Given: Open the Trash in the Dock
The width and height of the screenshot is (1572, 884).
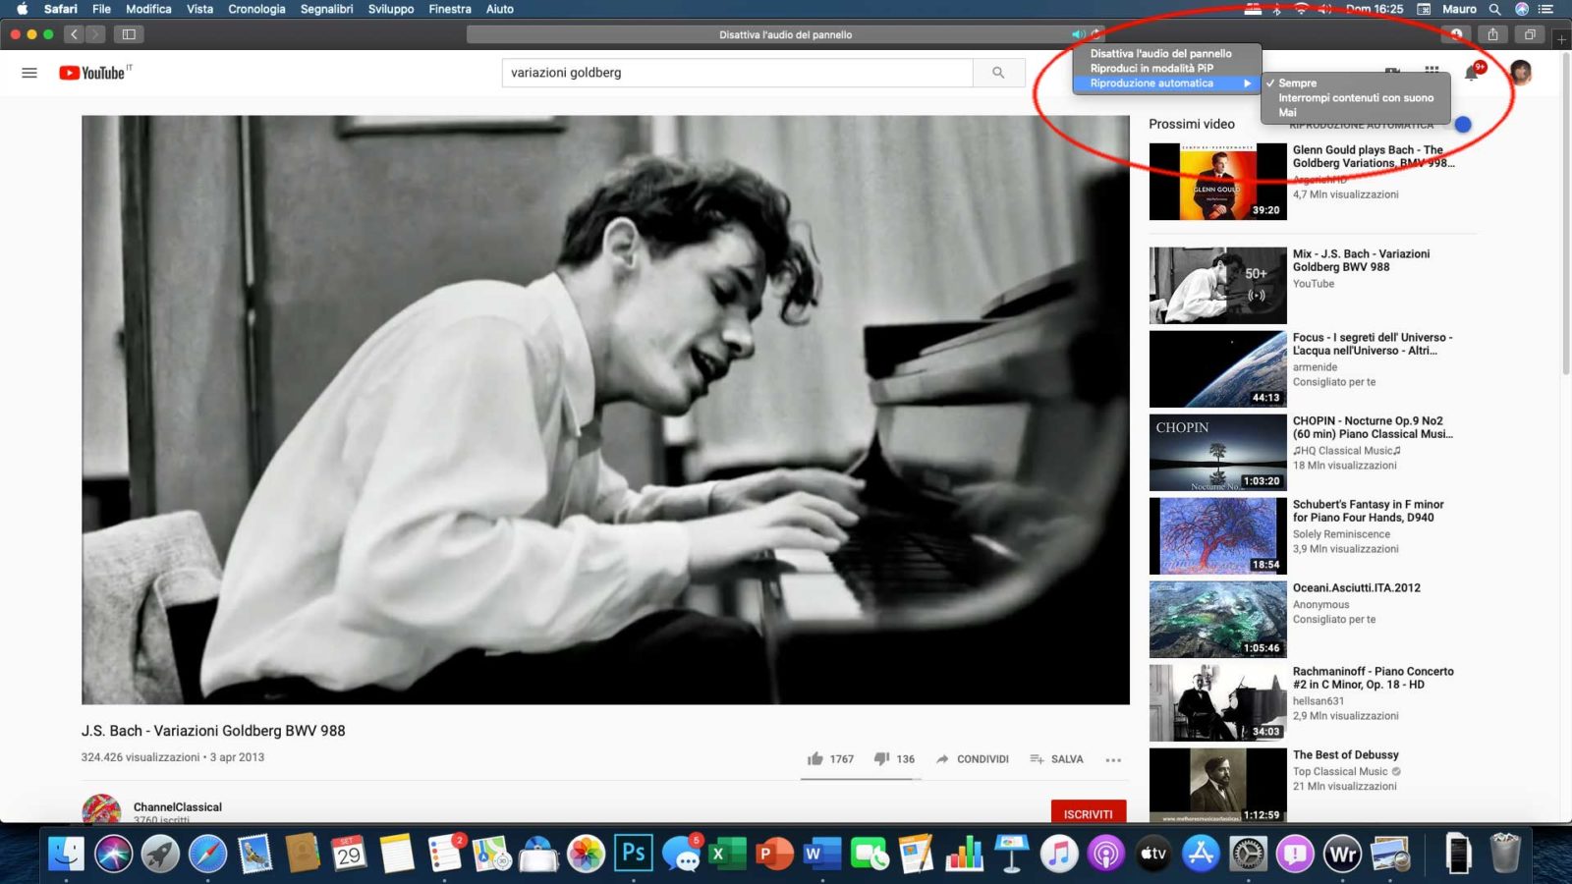Looking at the screenshot, I should pyautogui.click(x=1505, y=853).
